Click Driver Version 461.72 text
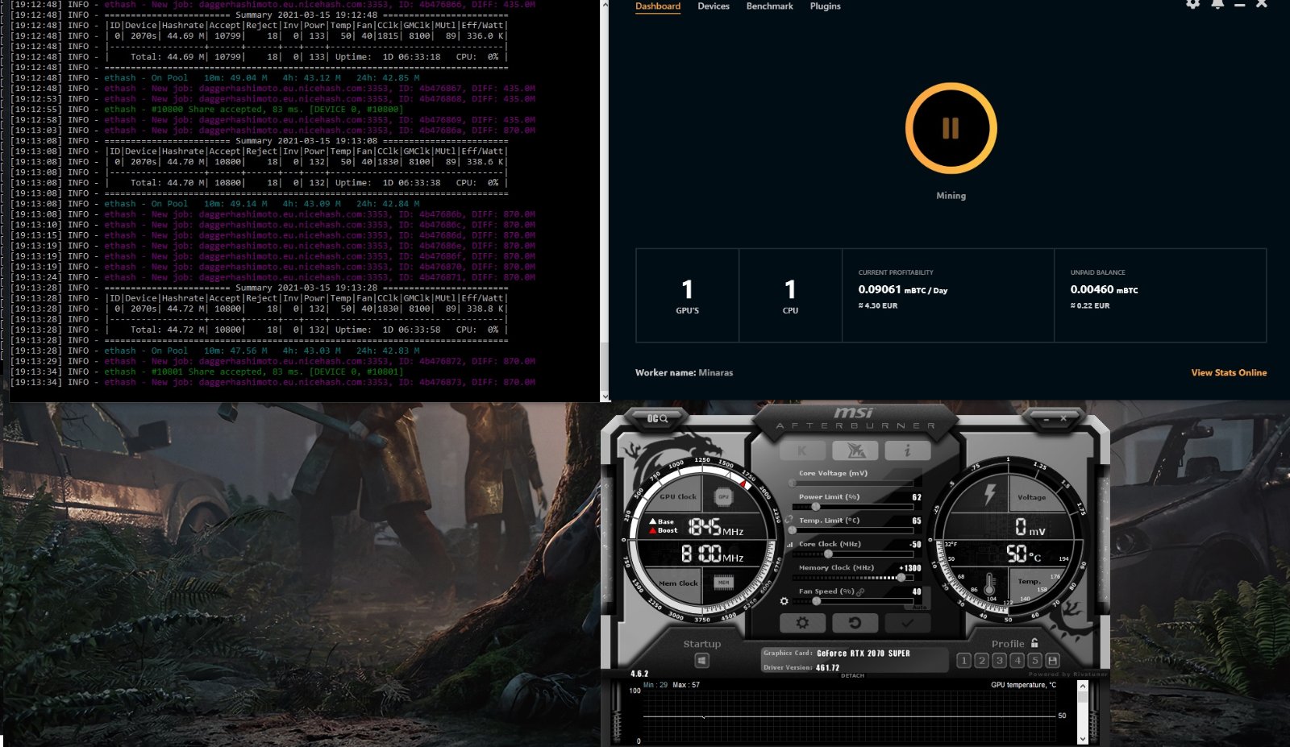The width and height of the screenshot is (1290, 747). (801, 668)
